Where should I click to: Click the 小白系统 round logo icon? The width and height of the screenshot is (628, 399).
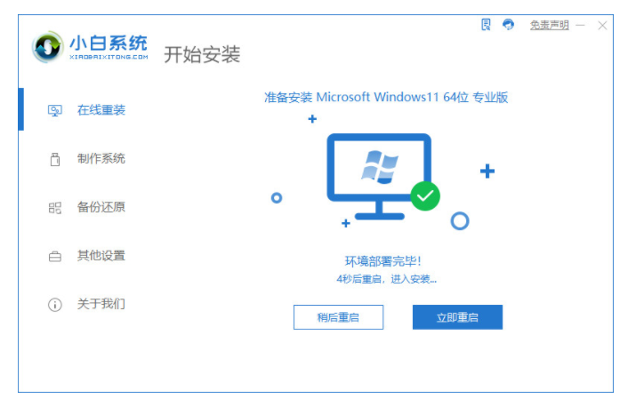pyautogui.click(x=48, y=47)
